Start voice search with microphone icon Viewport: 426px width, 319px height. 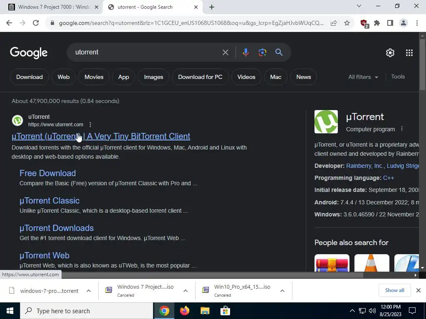(x=245, y=52)
